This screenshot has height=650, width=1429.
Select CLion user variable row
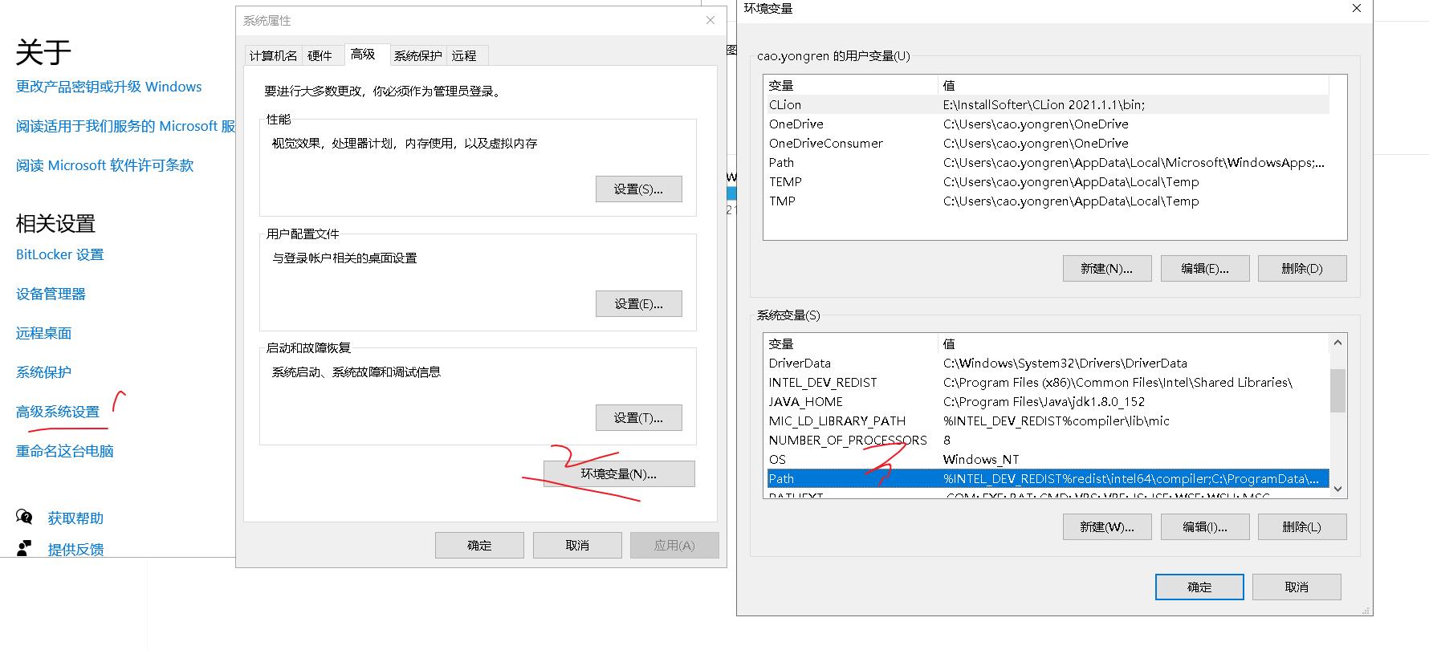coord(1047,104)
